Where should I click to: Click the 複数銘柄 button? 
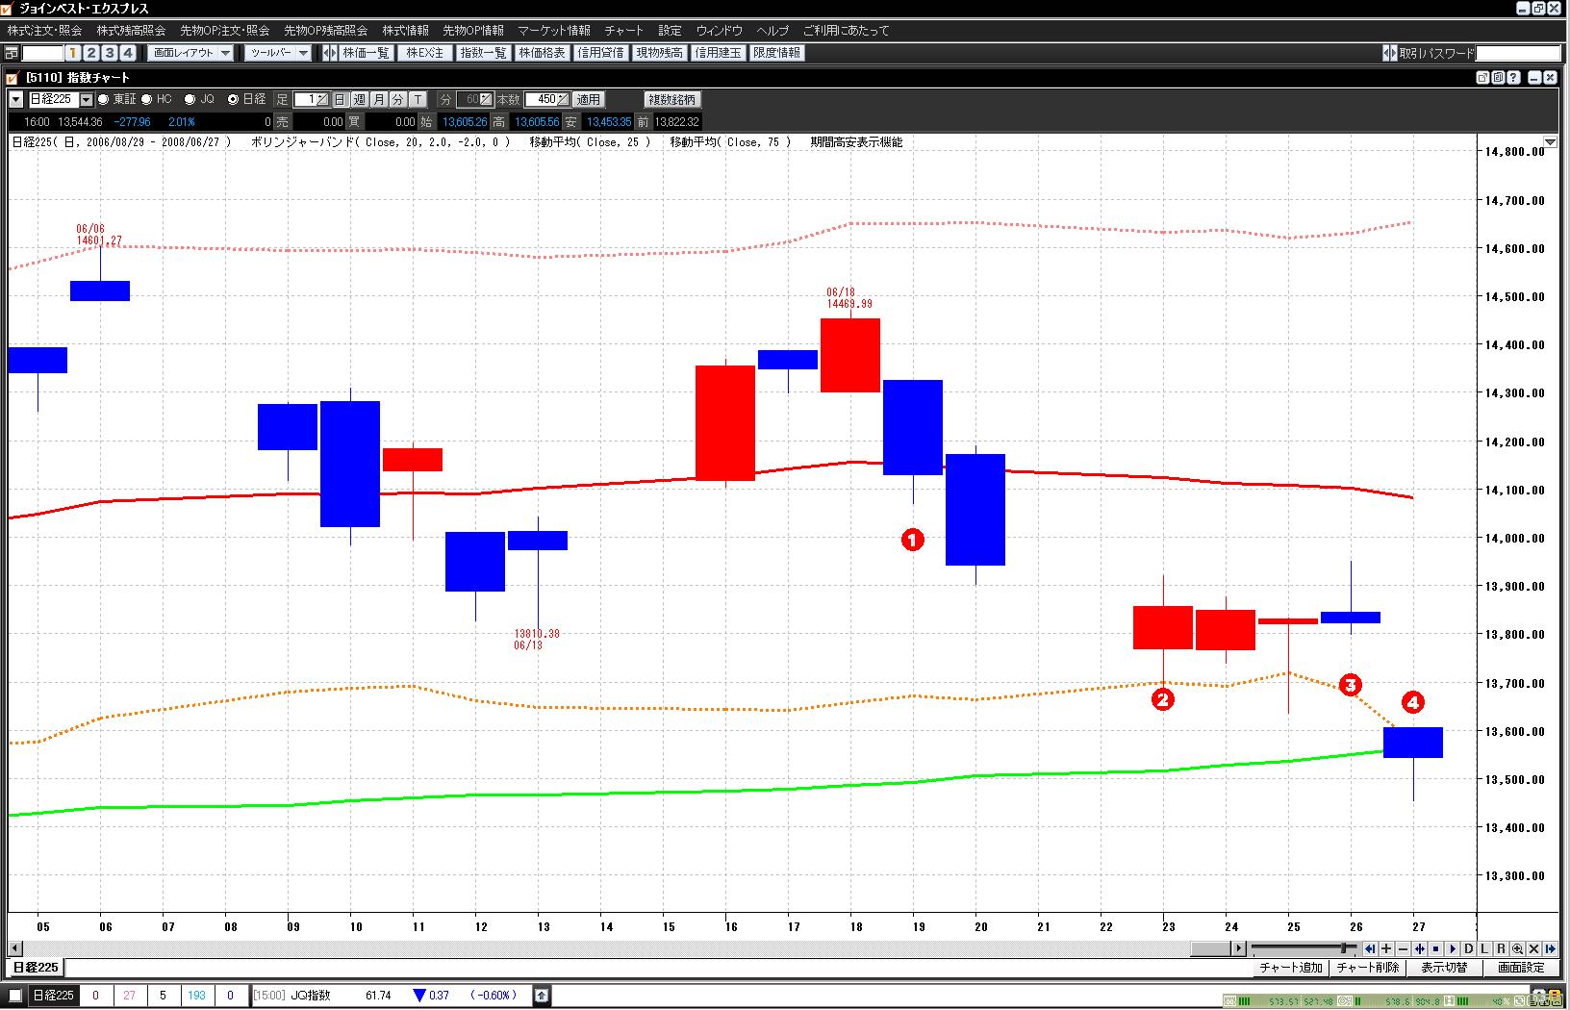672,99
